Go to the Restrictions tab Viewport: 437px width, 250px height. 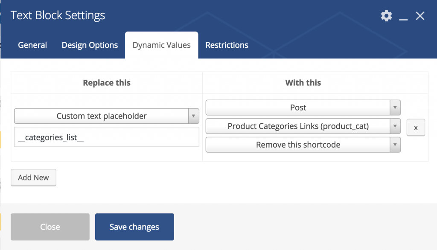pos(227,45)
